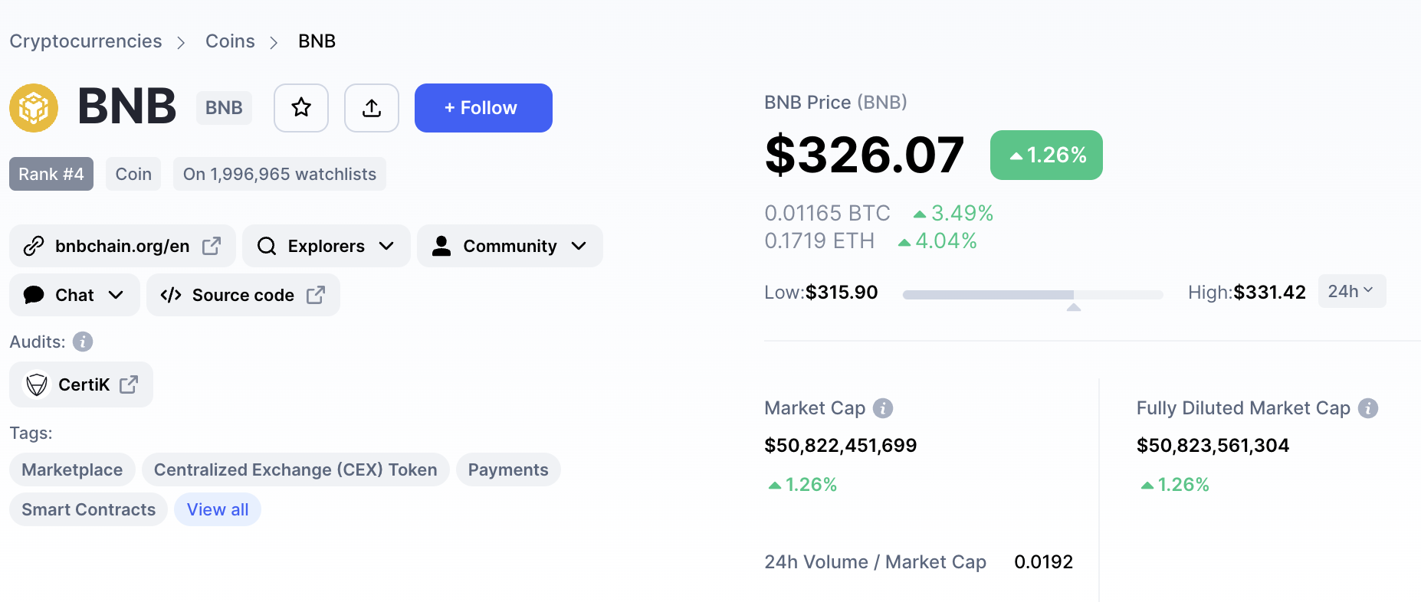Click the BNB coin logo
The height and width of the screenshot is (602, 1421).
[x=34, y=108]
